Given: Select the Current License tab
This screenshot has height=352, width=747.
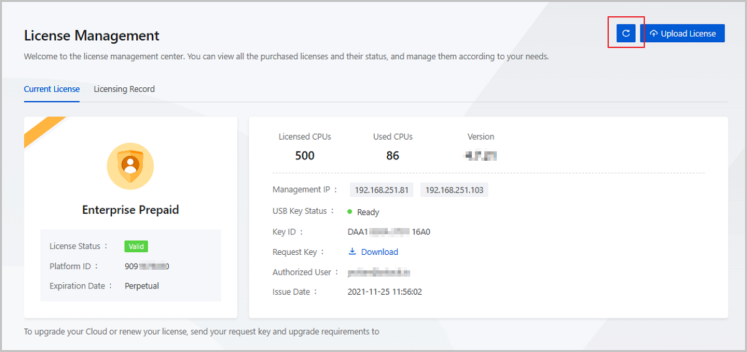Looking at the screenshot, I should [x=52, y=89].
